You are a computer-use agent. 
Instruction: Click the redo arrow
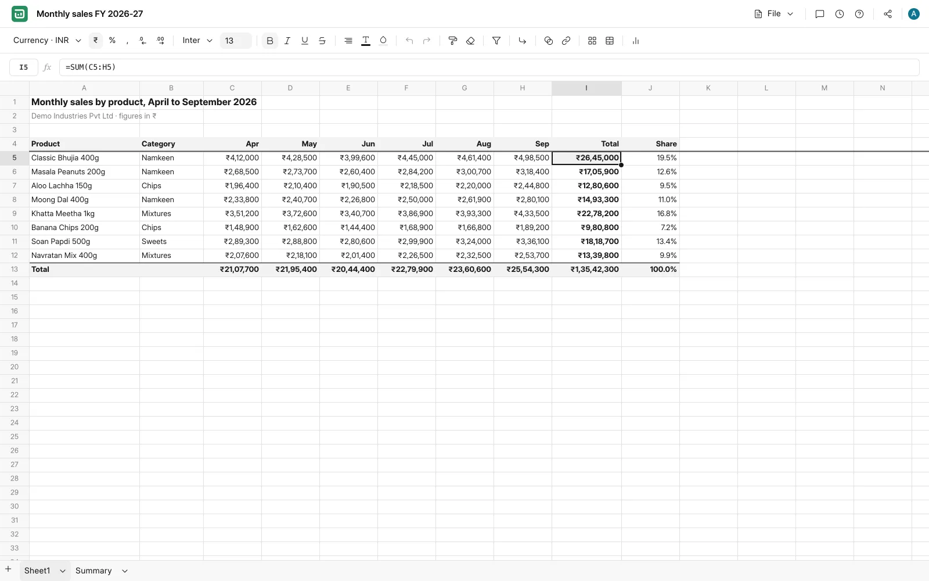(427, 41)
